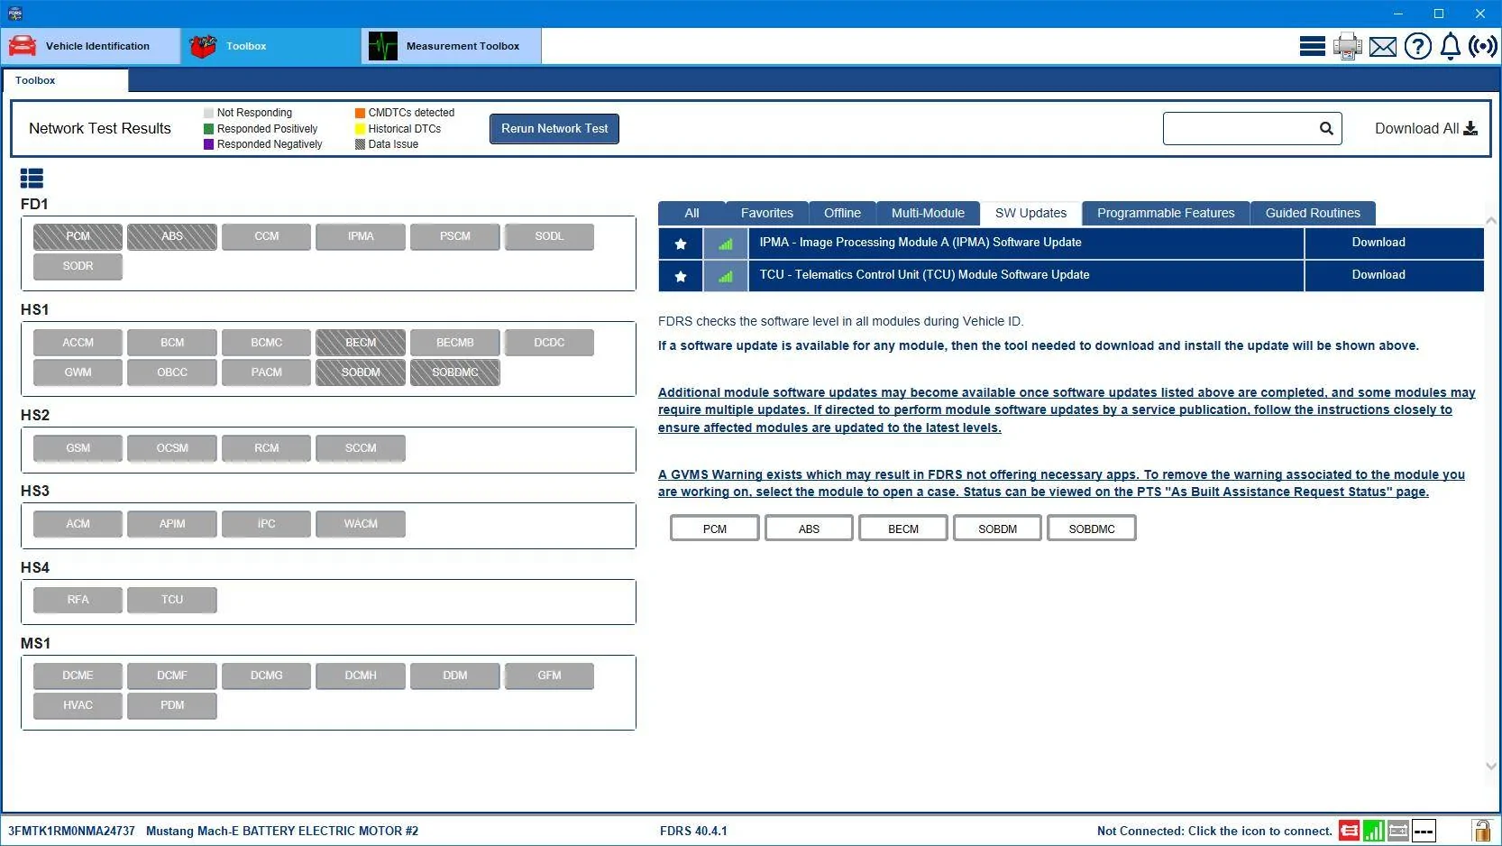The height and width of the screenshot is (846, 1502).
Task: Select PCM module in FD1 network
Action: pyautogui.click(x=78, y=236)
